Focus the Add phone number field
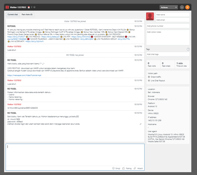Image resolution: width=197 pixels, height=175 pixels. 168,26
